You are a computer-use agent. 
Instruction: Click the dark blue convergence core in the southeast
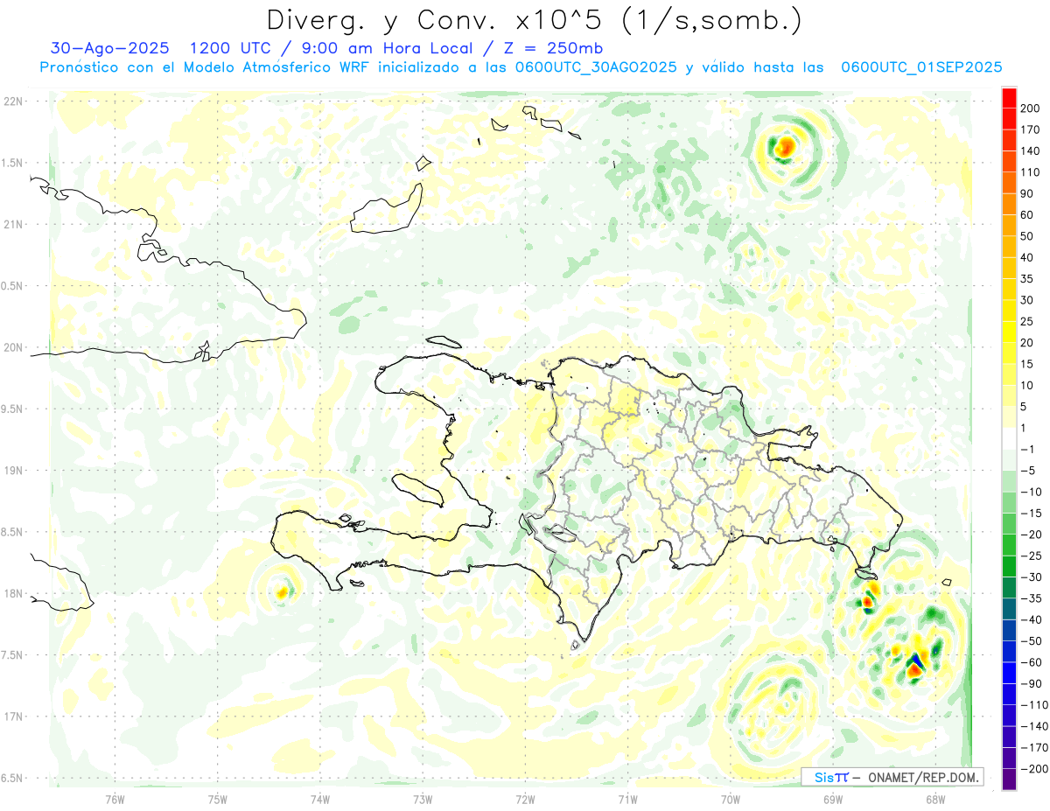pos(916,660)
